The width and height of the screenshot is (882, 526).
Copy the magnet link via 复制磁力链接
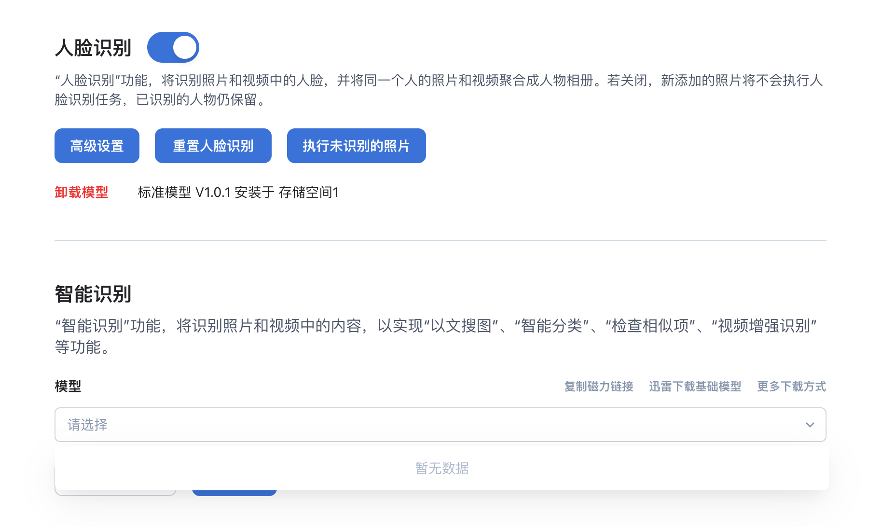[x=598, y=386]
